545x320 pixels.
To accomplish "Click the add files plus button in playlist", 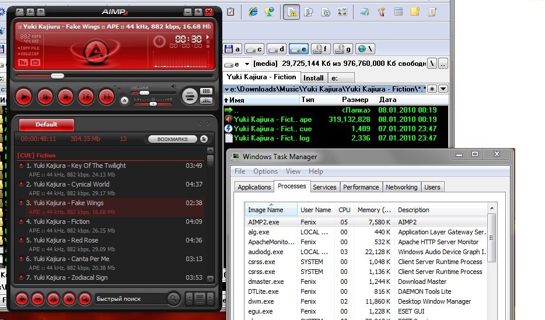I will click(22, 299).
